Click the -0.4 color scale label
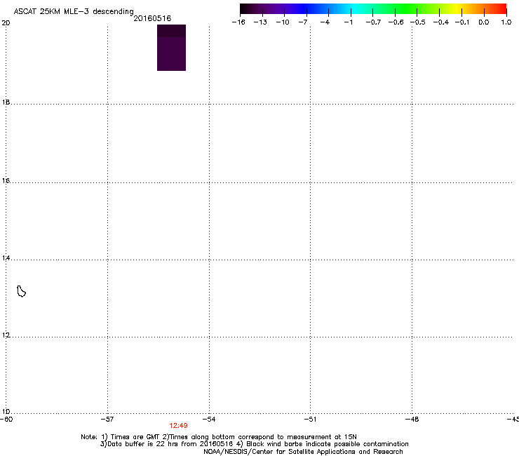 pyautogui.click(x=441, y=22)
